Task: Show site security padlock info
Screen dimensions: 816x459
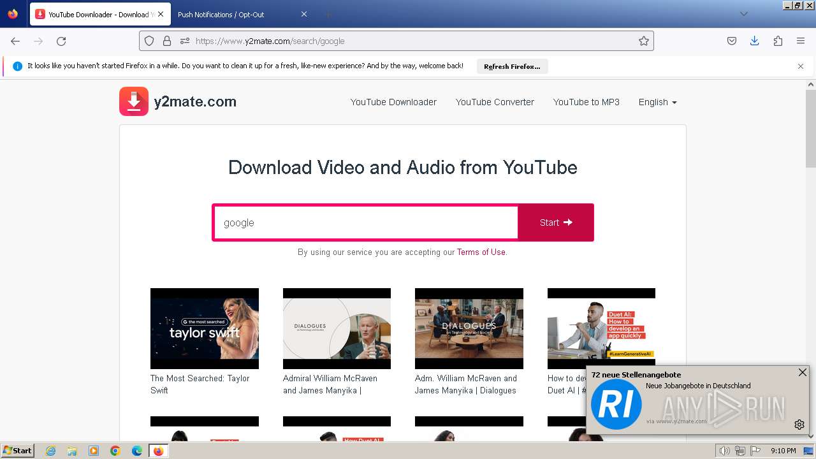Action: click(x=167, y=41)
